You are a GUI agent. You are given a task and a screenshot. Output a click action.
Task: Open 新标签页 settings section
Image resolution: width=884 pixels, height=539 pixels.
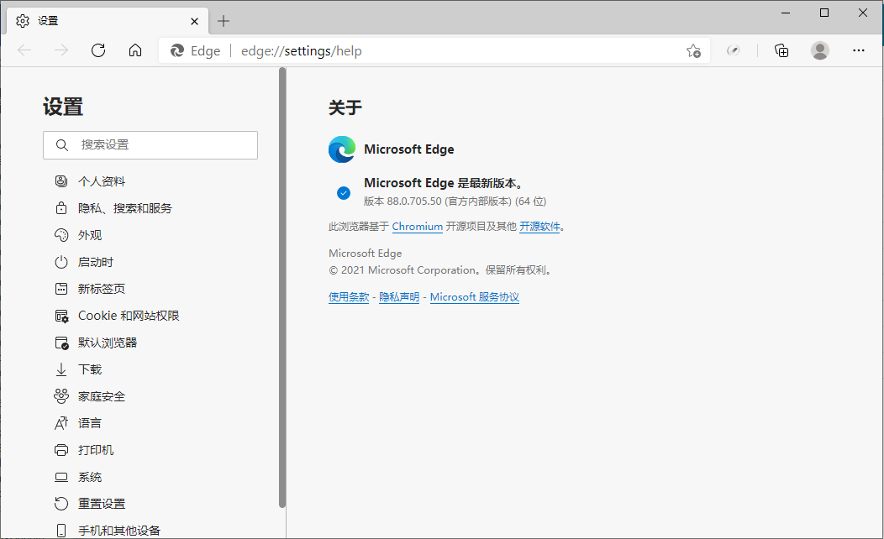102,289
